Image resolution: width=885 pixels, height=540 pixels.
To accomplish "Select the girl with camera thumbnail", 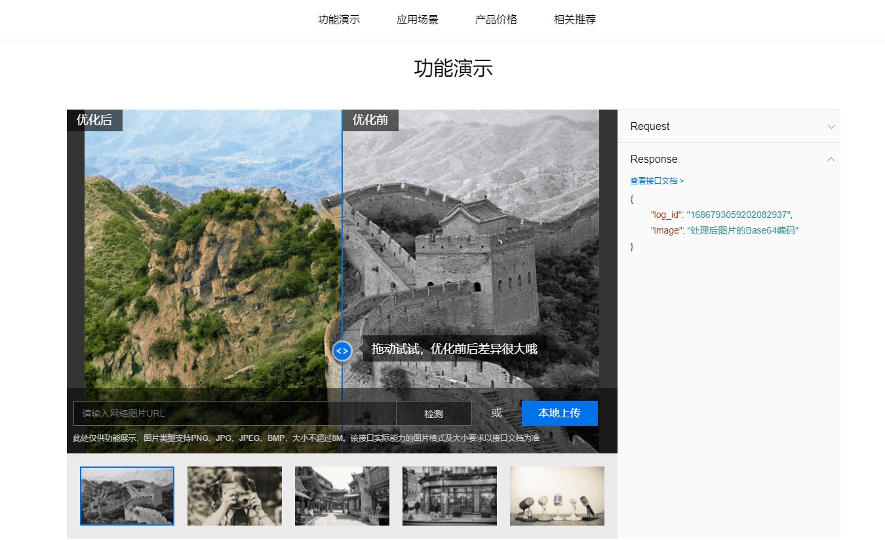I will pos(235,496).
